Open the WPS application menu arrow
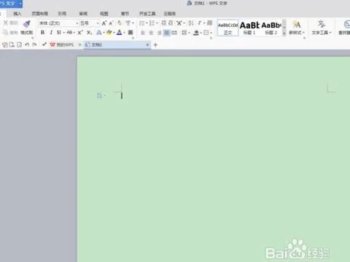The image size is (350, 262). click(x=20, y=4)
